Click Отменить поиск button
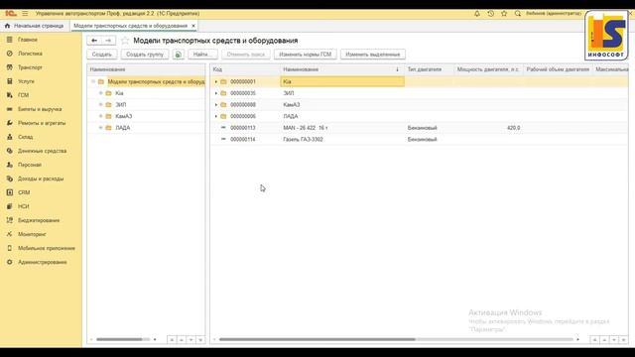Viewport: 635px width, 357px height. point(246,55)
